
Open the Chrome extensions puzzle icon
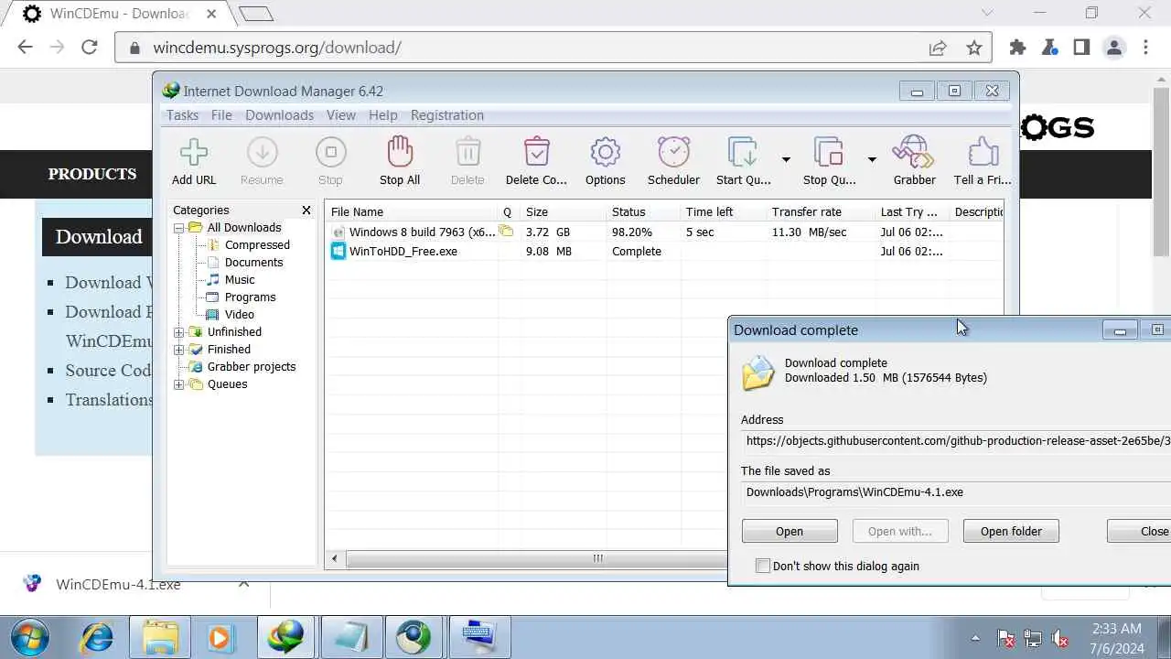pos(1017,48)
